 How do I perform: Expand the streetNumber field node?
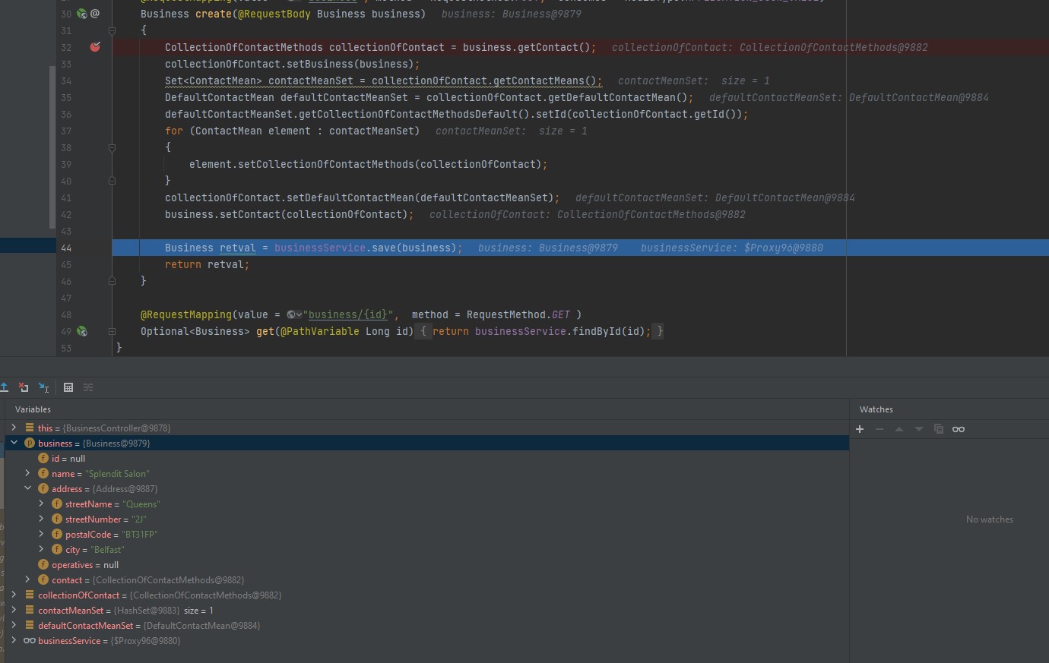coord(41,519)
